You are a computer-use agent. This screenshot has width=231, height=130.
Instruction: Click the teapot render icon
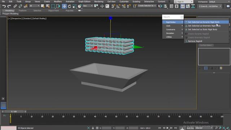[x=228, y=6]
